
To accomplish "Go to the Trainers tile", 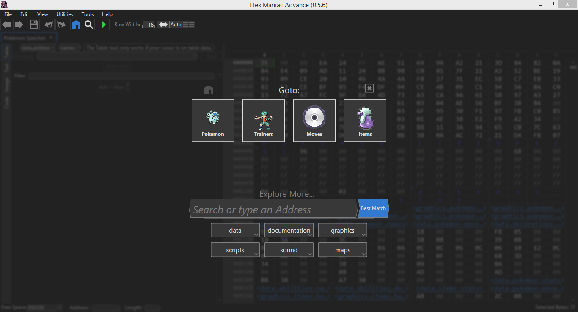I will 264,121.
